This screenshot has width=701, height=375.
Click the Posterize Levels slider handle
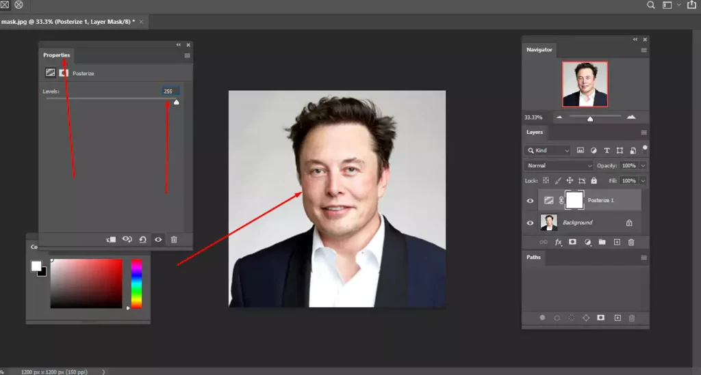[177, 102]
